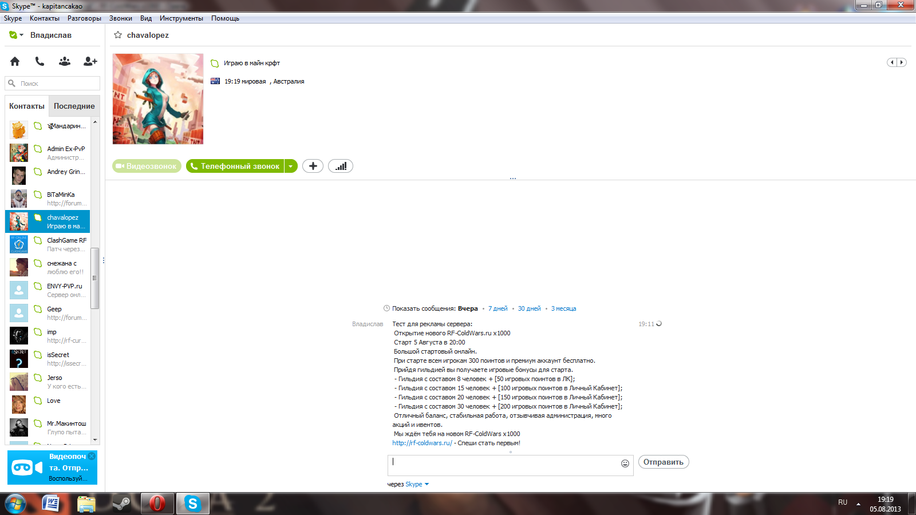The image size is (916, 515).
Task: Show messages from 3 месяца
Action: [563, 308]
